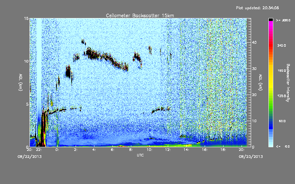Click the colorbar value 60.0

[x=282, y=121]
